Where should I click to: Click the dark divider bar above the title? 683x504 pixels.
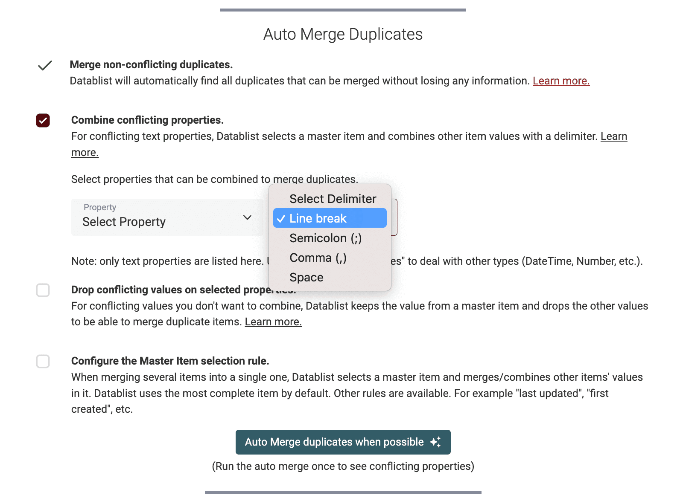pyautogui.click(x=343, y=9)
